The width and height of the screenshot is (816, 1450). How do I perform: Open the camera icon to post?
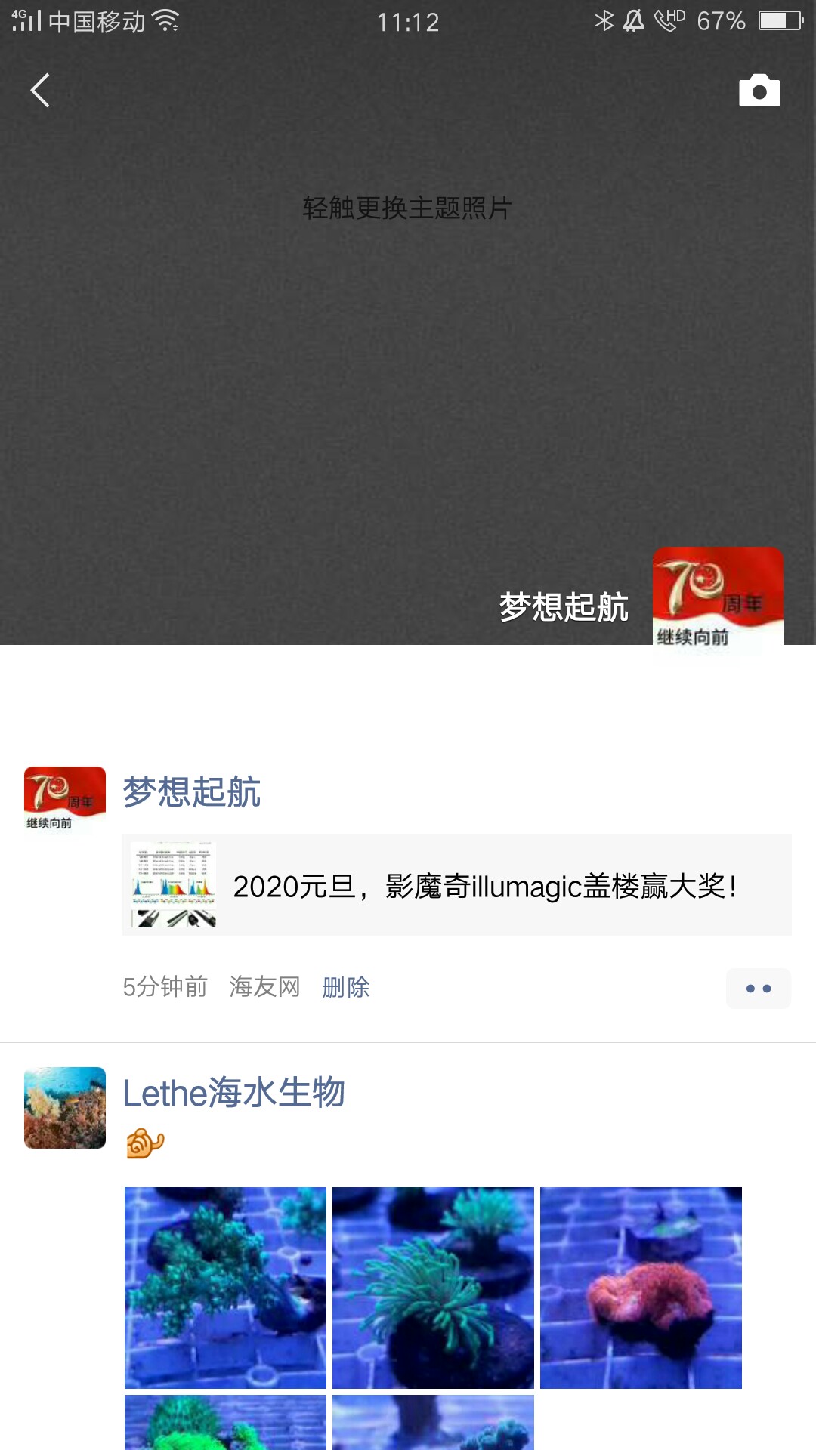[x=759, y=91]
